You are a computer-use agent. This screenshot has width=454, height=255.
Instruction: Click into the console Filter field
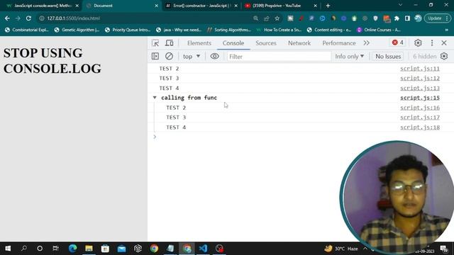pos(279,57)
